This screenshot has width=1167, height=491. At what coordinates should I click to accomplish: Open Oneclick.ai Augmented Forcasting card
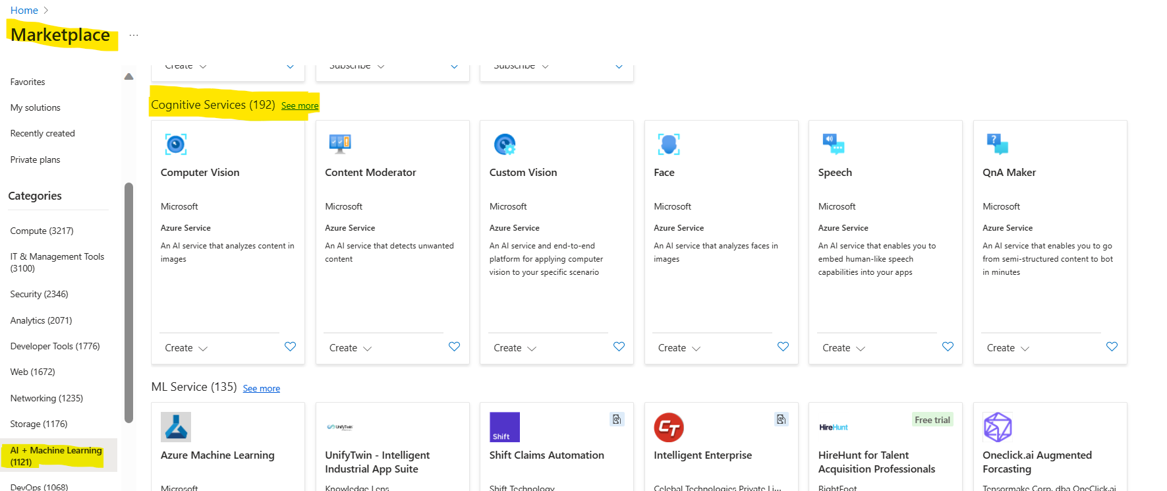pos(1037,462)
